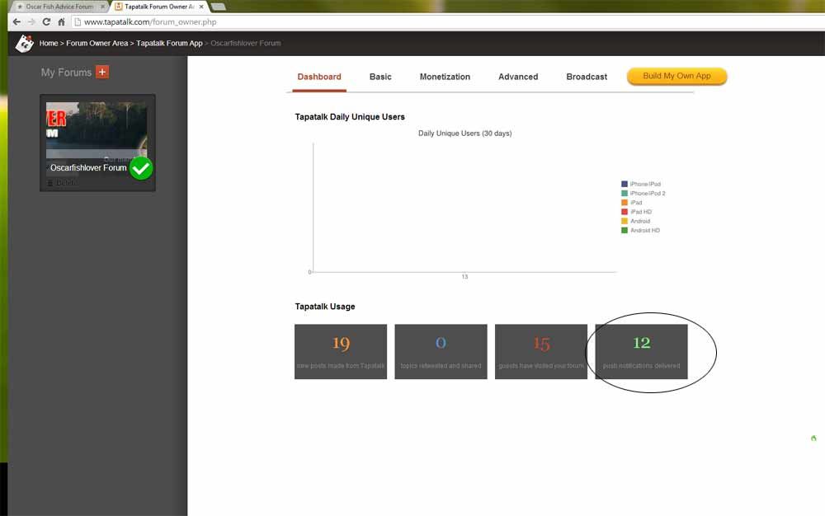Click the 15 guests visited usage tile
Viewport: 825px width, 516px height.
point(541,351)
